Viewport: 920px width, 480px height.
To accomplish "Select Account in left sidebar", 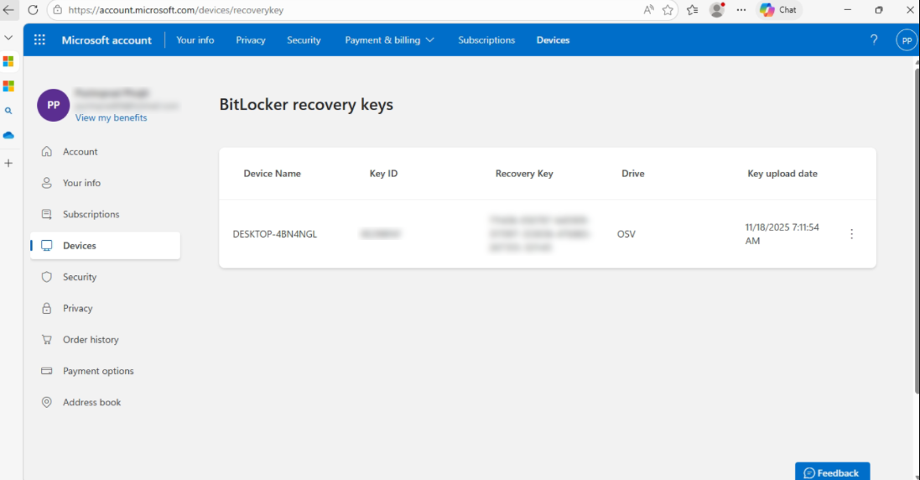I will pos(106,151).
